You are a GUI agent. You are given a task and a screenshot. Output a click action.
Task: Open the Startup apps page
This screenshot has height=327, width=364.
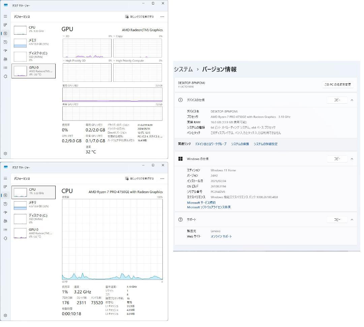5,51
